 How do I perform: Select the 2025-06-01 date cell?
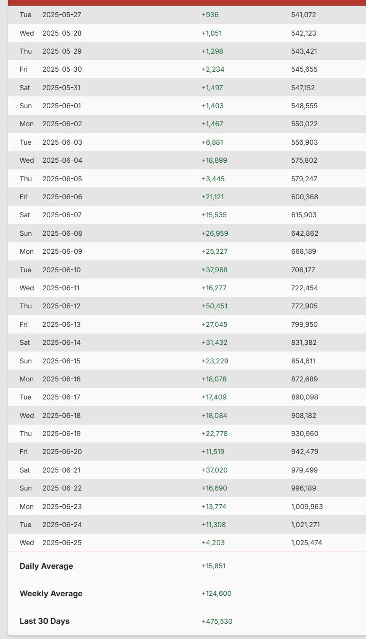tap(62, 106)
